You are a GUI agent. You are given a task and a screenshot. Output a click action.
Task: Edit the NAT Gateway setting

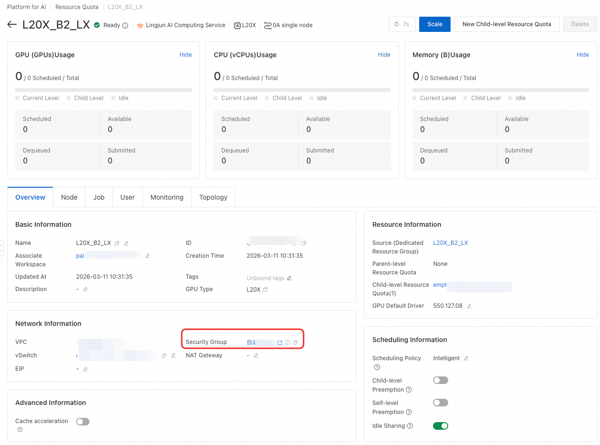[256, 355]
